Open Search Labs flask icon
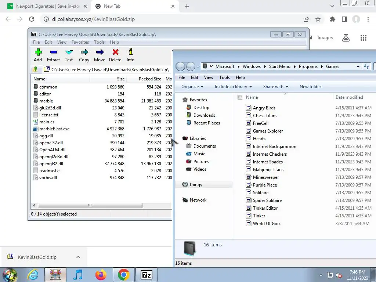The height and width of the screenshot is (282, 376). [x=346, y=38]
